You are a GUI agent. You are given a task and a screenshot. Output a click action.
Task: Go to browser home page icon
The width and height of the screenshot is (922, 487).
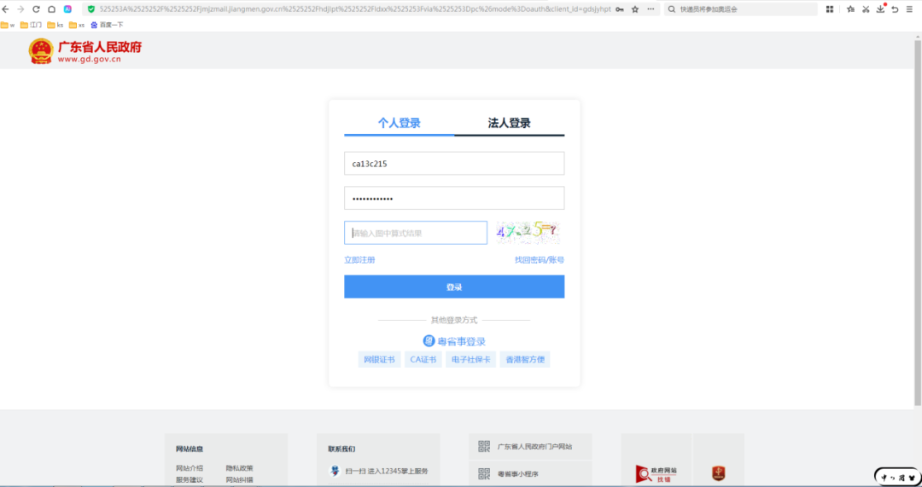pos(51,9)
